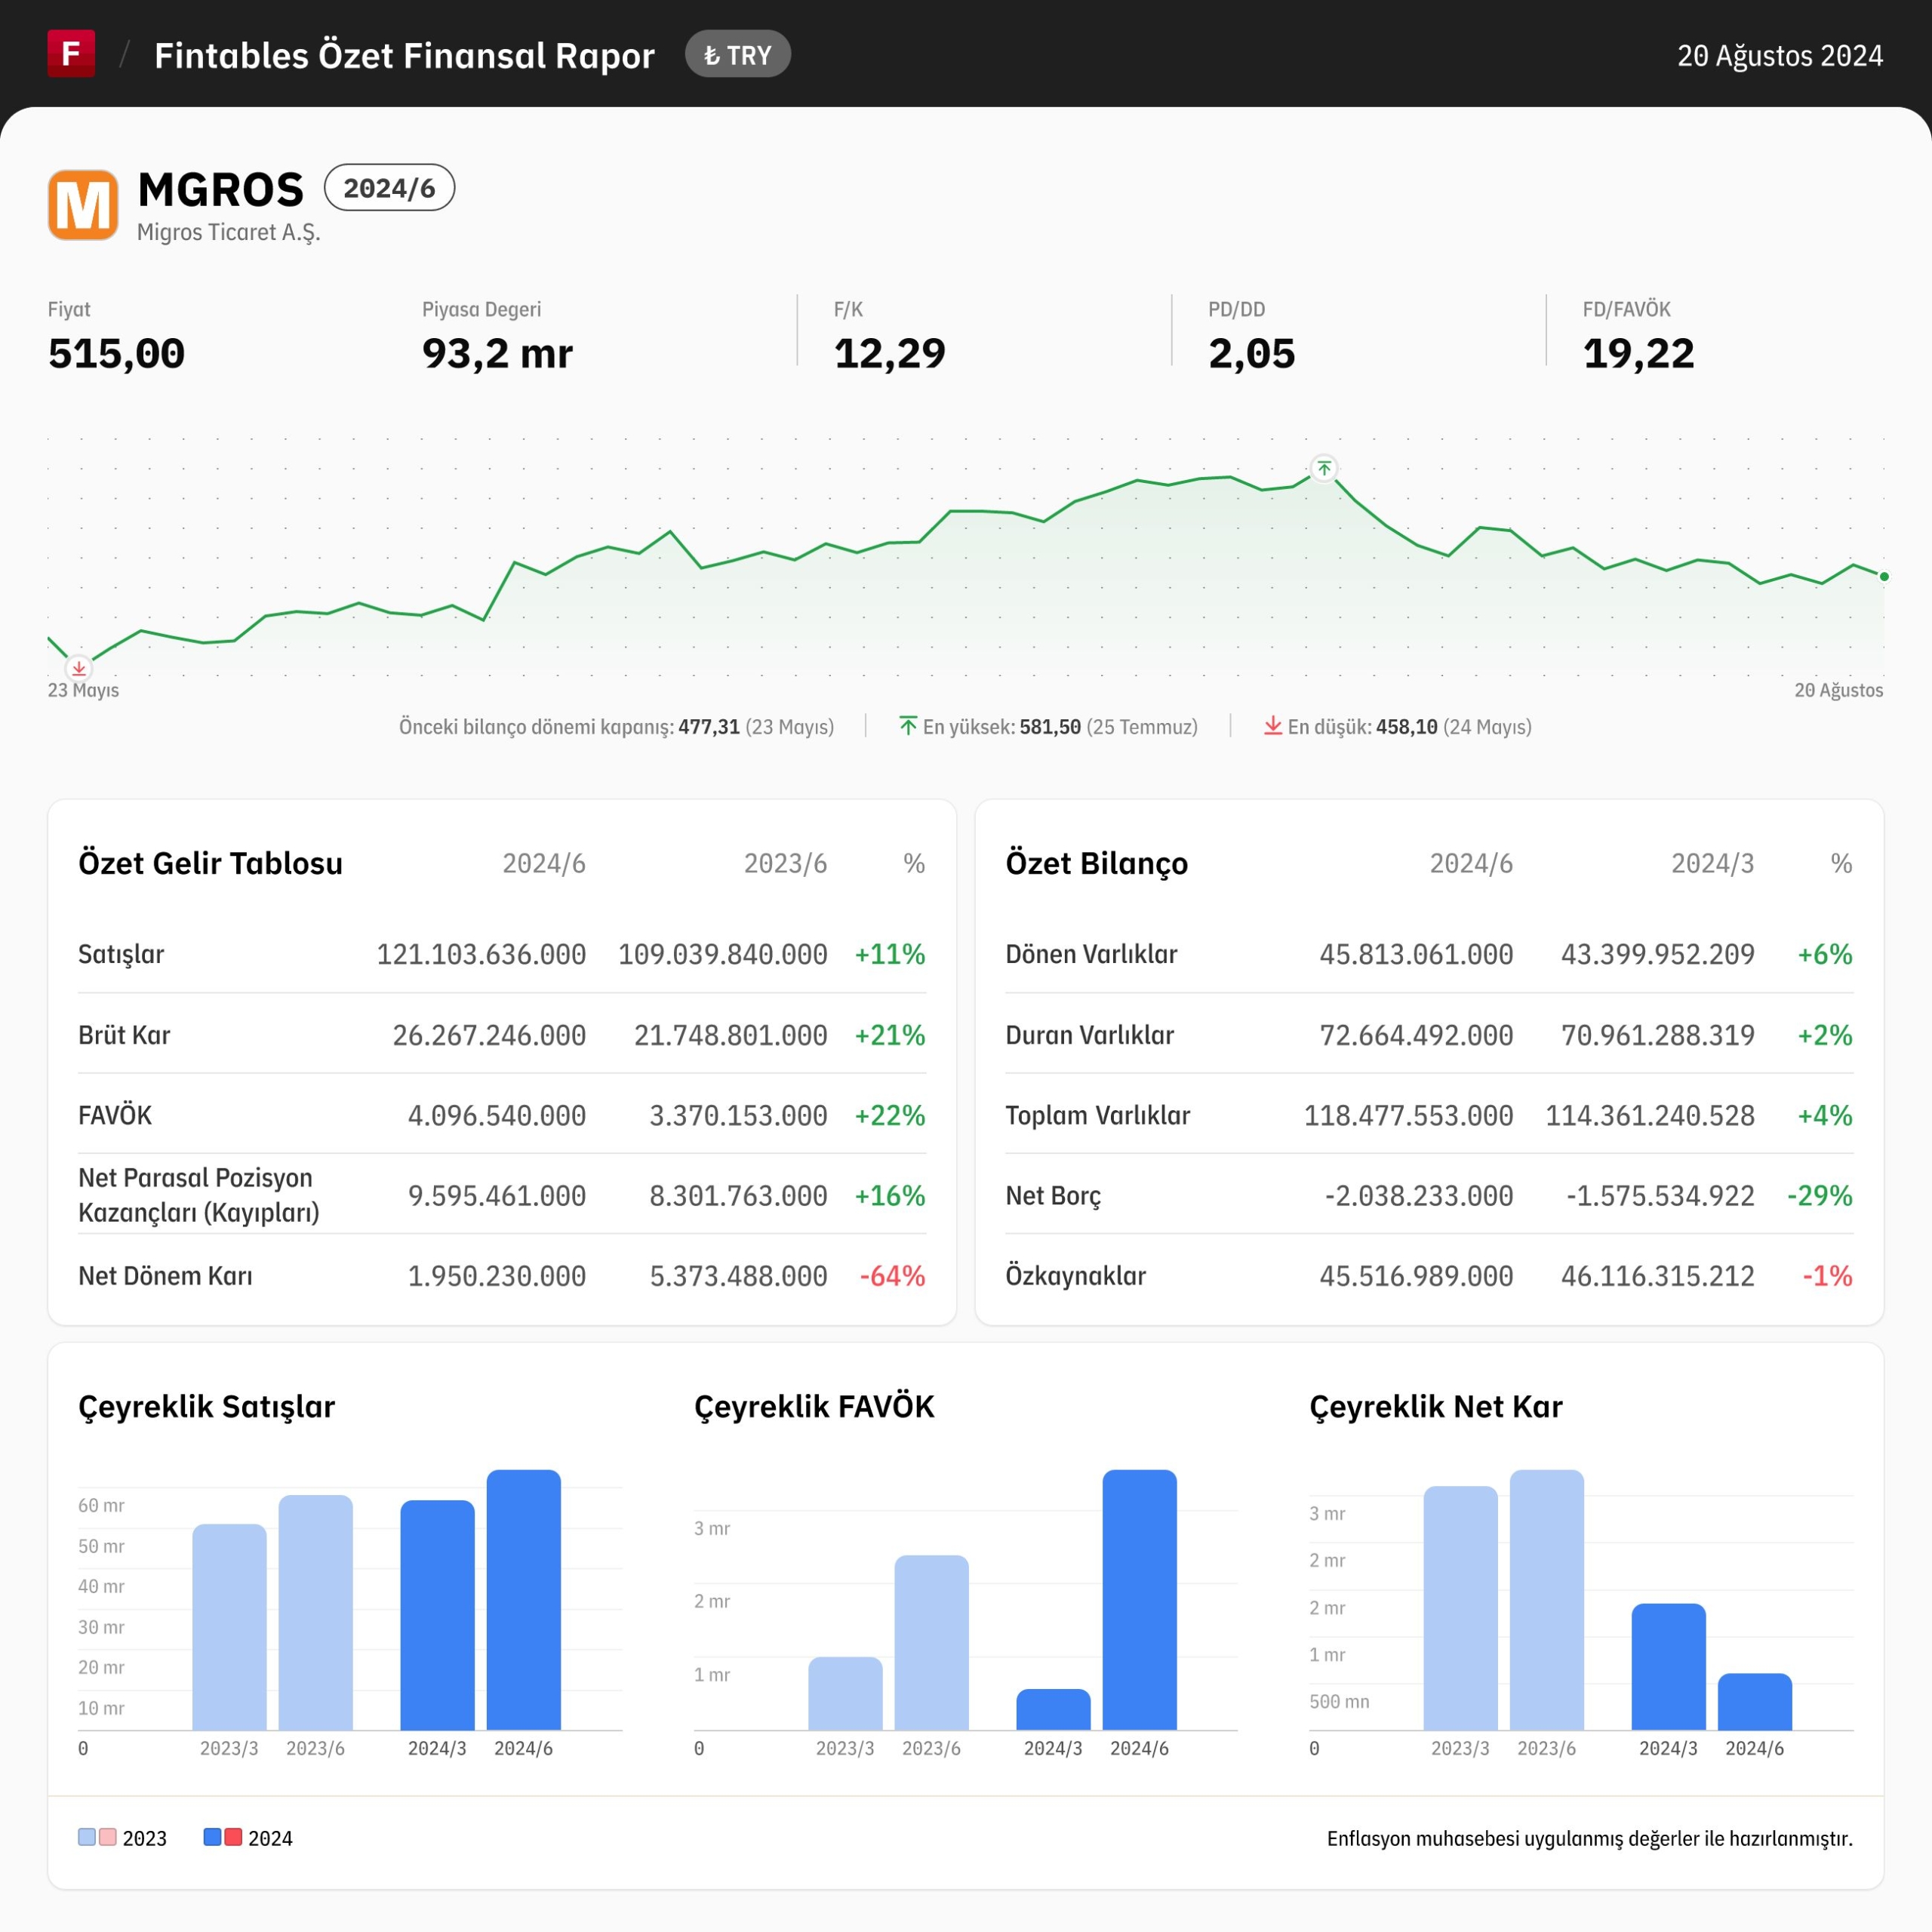Click the dark blue 2024 legend swatch
This screenshot has width=1932, height=1932.
[212, 1837]
